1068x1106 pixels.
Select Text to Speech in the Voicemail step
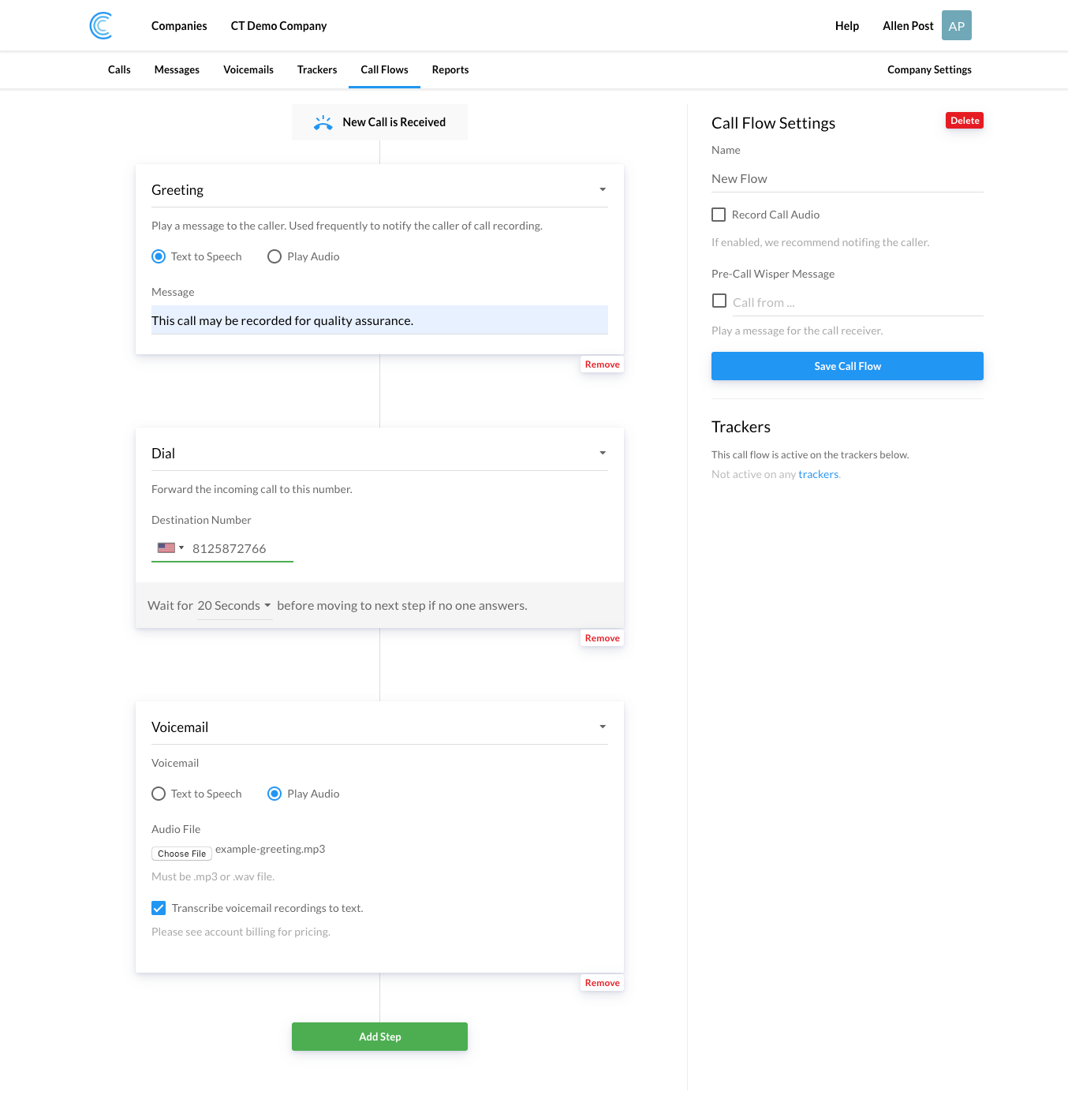[159, 794]
